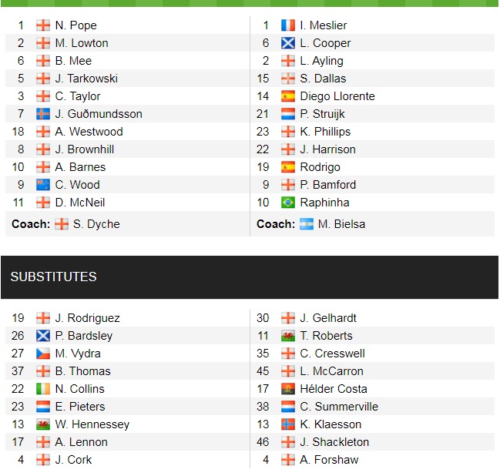Open J. Gelhardt substitute link
The height and width of the screenshot is (476, 500).
pos(328,318)
